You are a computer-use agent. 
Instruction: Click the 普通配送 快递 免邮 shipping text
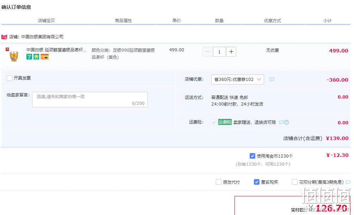[230, 97]
